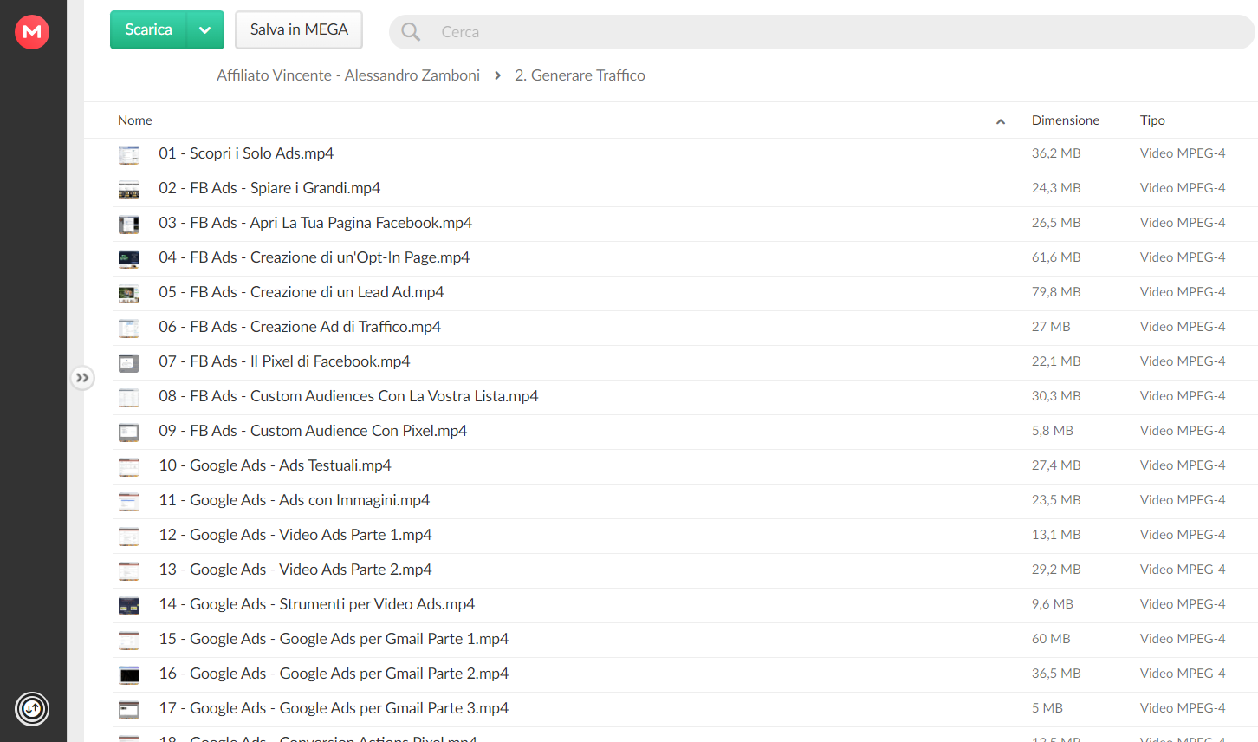The width and height of the screenshot is (1258, 742).
Task: Click the 61,6 MB size value
Action: point(1056,257)
